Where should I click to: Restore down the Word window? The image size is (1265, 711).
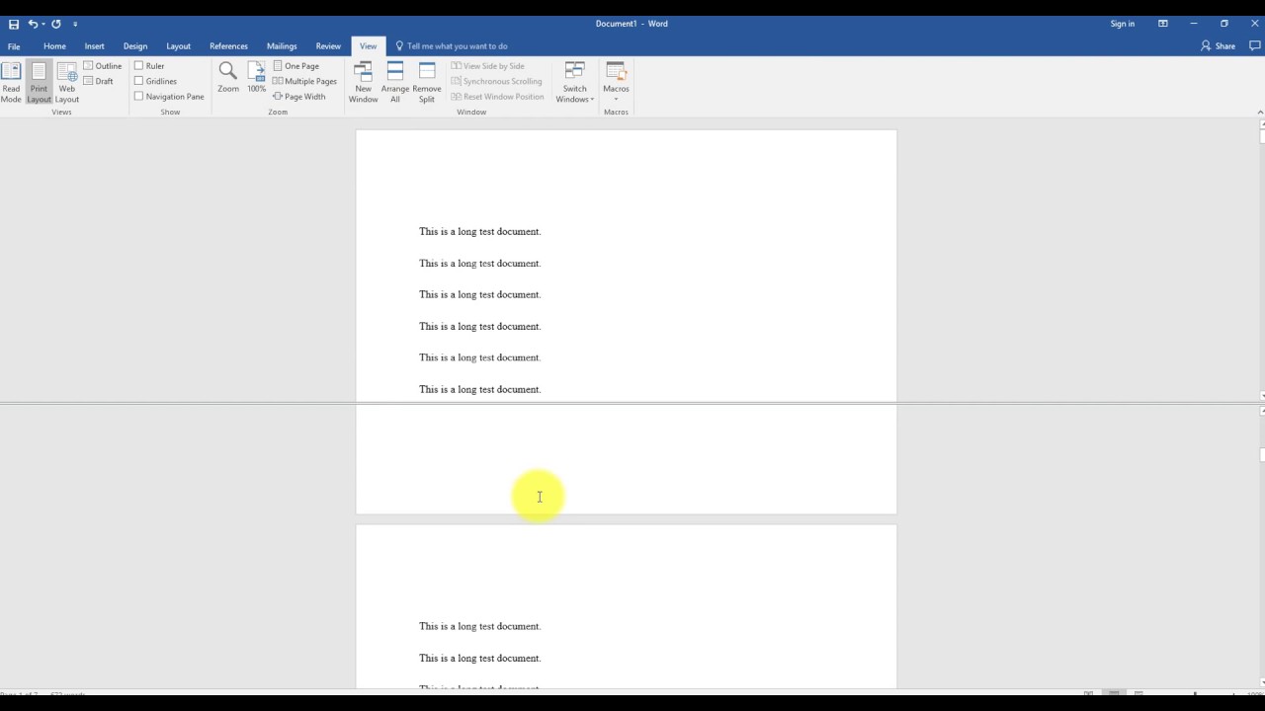pyautogui.click(x=1223, y=24)
